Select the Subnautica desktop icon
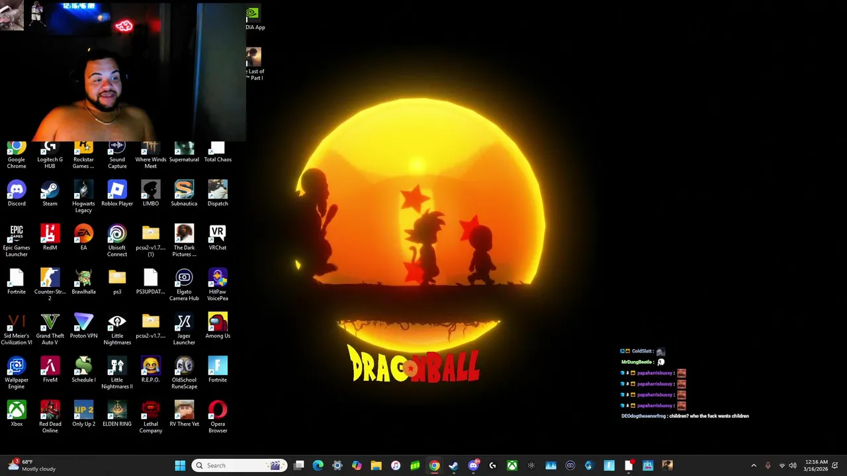 click(184, 194)
